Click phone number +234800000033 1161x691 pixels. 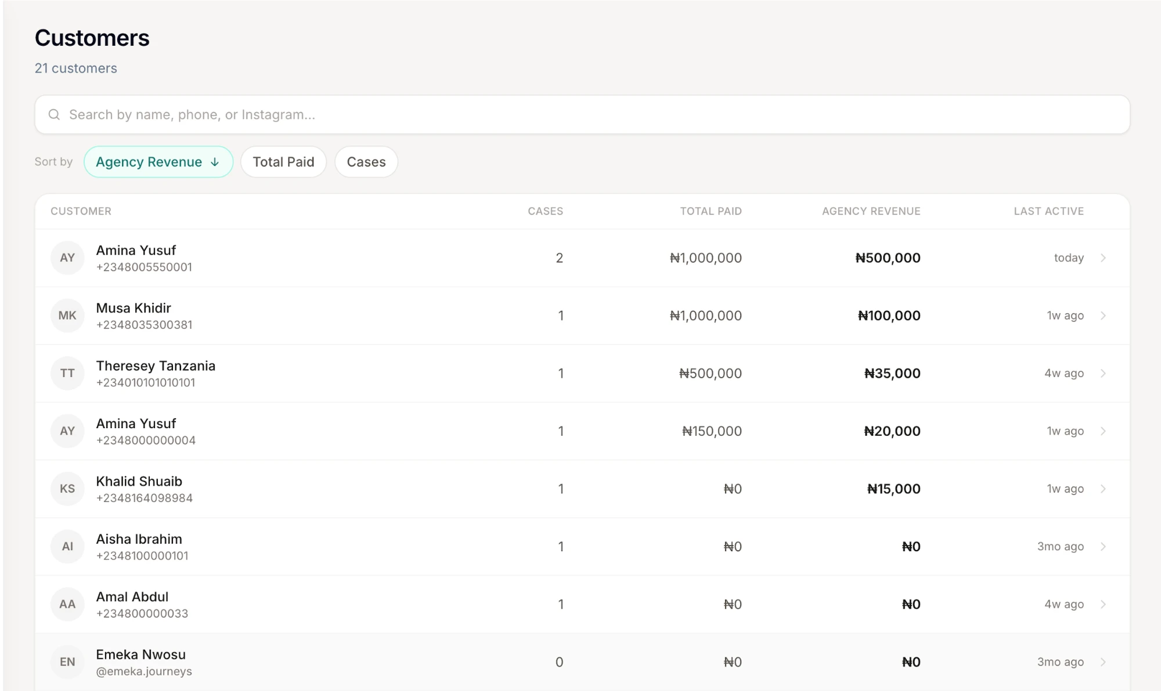(x=142, y=613)
